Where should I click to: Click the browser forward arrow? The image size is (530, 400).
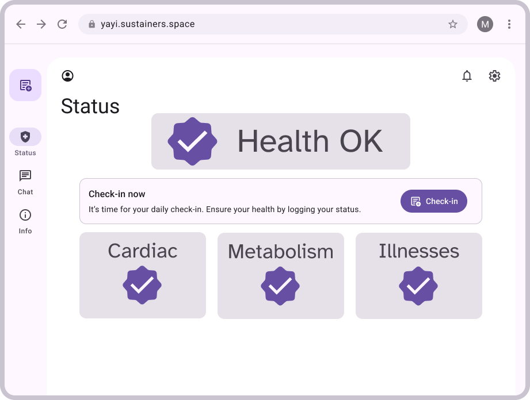[41, 24]
